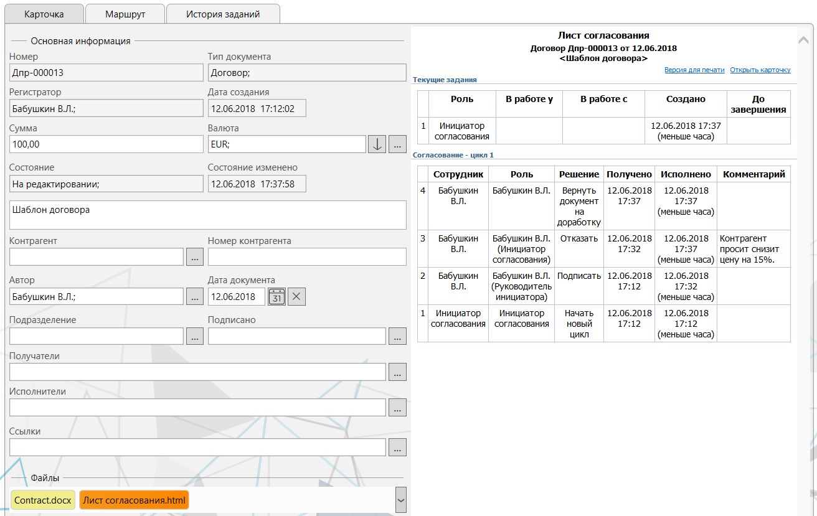Open the Ссылки selection ellipsis button
Image resolution: width=817 pixels, height=516 pixels.
click(397, 447)
